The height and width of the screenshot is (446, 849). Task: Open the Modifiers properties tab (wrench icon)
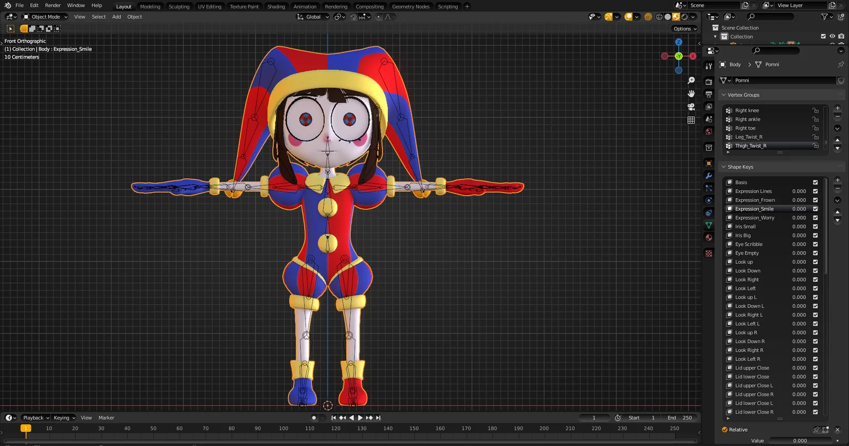pos(708,176)
